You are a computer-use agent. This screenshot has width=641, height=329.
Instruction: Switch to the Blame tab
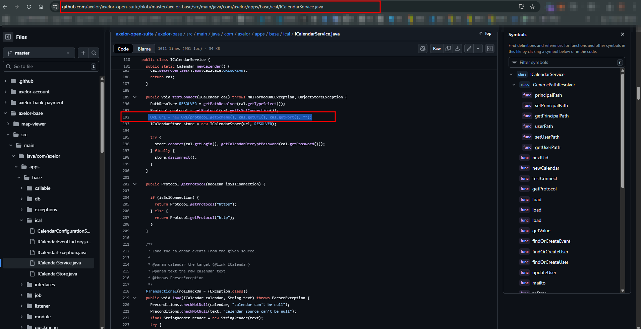point(144,49)
